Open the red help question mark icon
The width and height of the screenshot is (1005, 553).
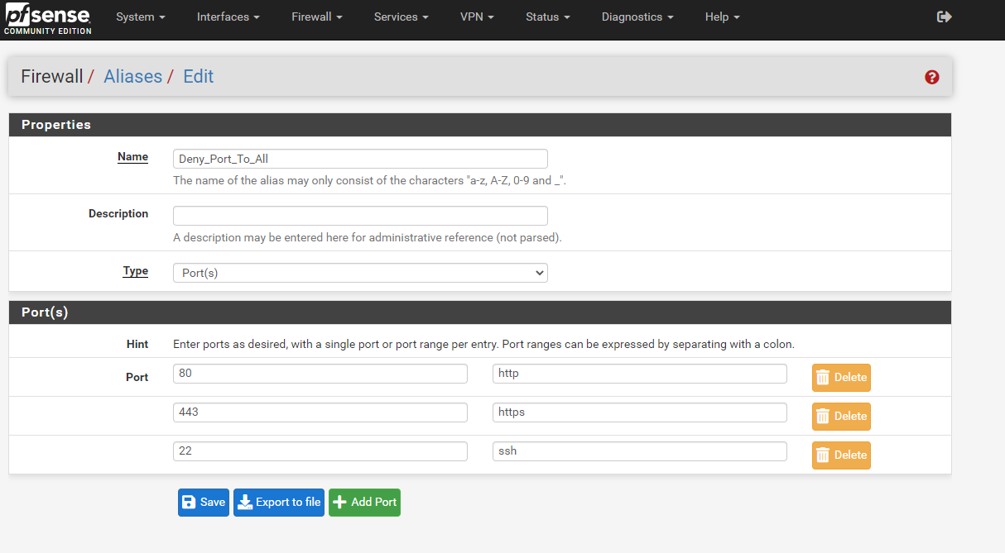pos(932,77)
